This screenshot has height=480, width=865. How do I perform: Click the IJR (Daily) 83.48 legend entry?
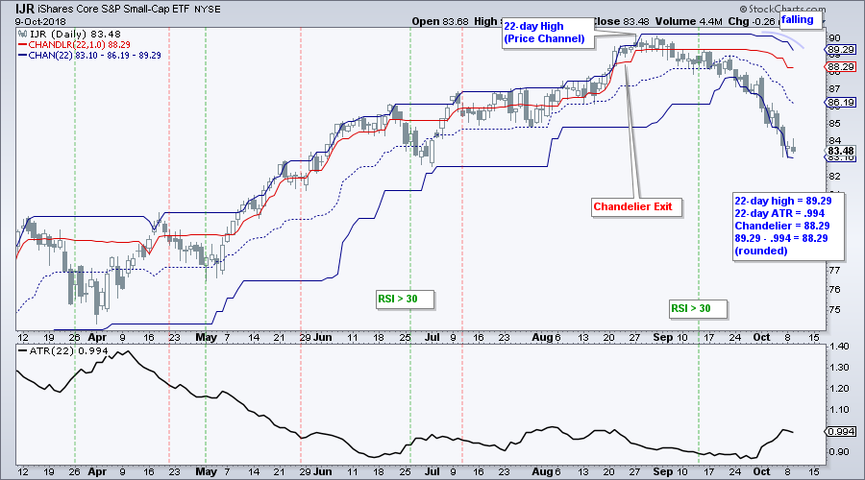click(x=75, y=35)
